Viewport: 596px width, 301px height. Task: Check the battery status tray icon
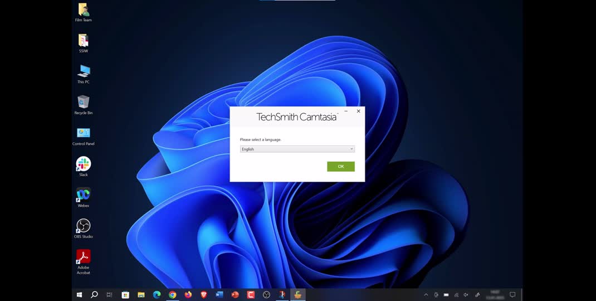tap(446, 294)
